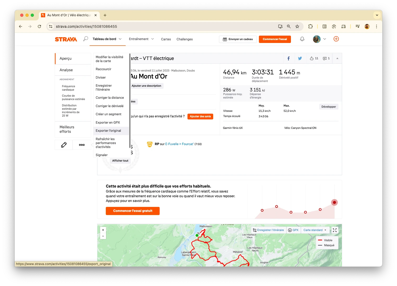
Task: Open the Cartes menu
Action: [166, 39]
